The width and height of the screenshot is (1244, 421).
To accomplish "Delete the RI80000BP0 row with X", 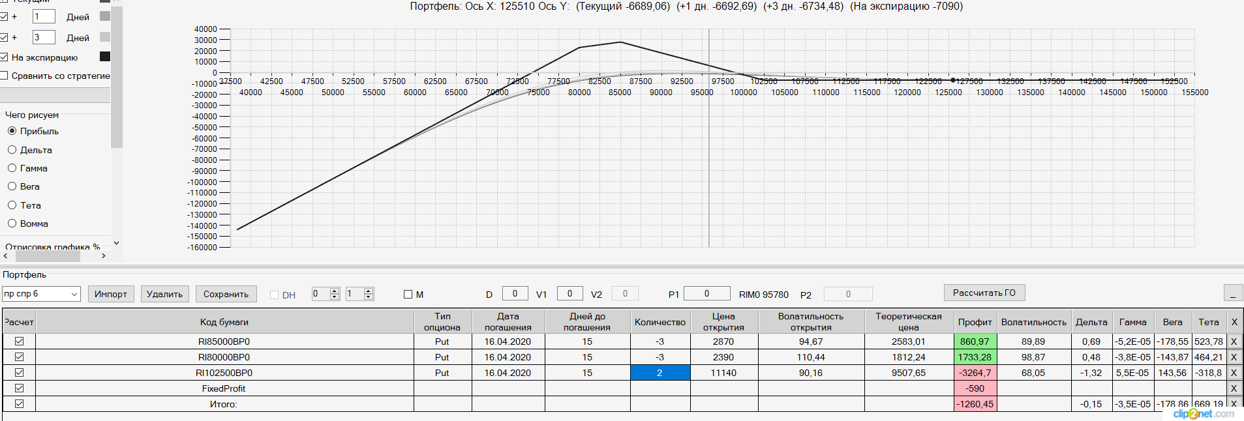I will 1234,357.
